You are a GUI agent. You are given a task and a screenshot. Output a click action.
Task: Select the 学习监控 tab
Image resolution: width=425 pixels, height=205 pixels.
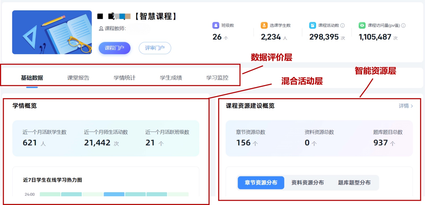coord(217,78)
